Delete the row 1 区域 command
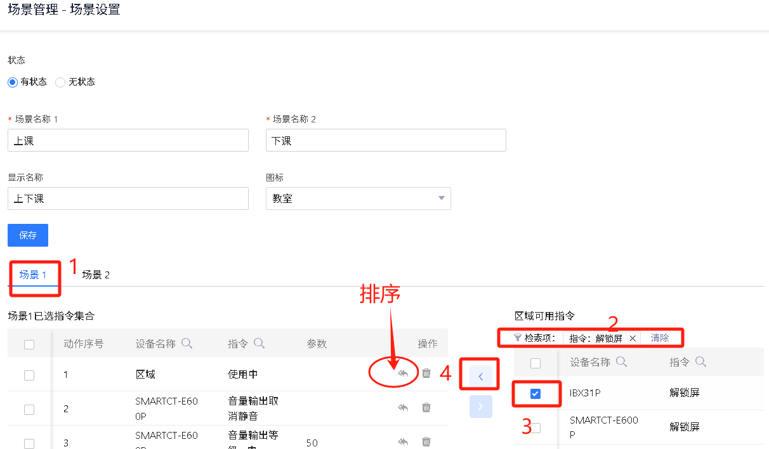 426,374
